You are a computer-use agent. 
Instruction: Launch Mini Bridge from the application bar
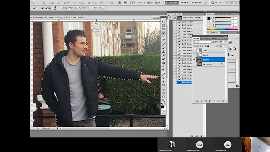(125, 3)
